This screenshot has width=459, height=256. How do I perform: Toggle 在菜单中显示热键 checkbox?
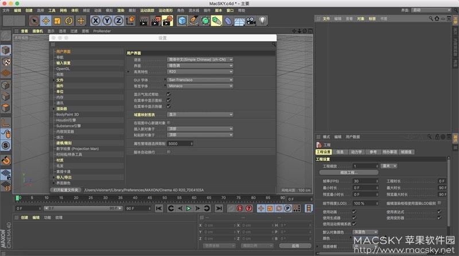click(169, 107)
